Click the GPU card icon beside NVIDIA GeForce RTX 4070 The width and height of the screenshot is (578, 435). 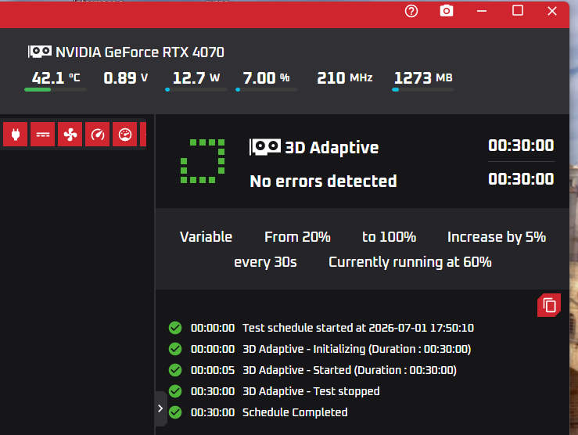40,52
